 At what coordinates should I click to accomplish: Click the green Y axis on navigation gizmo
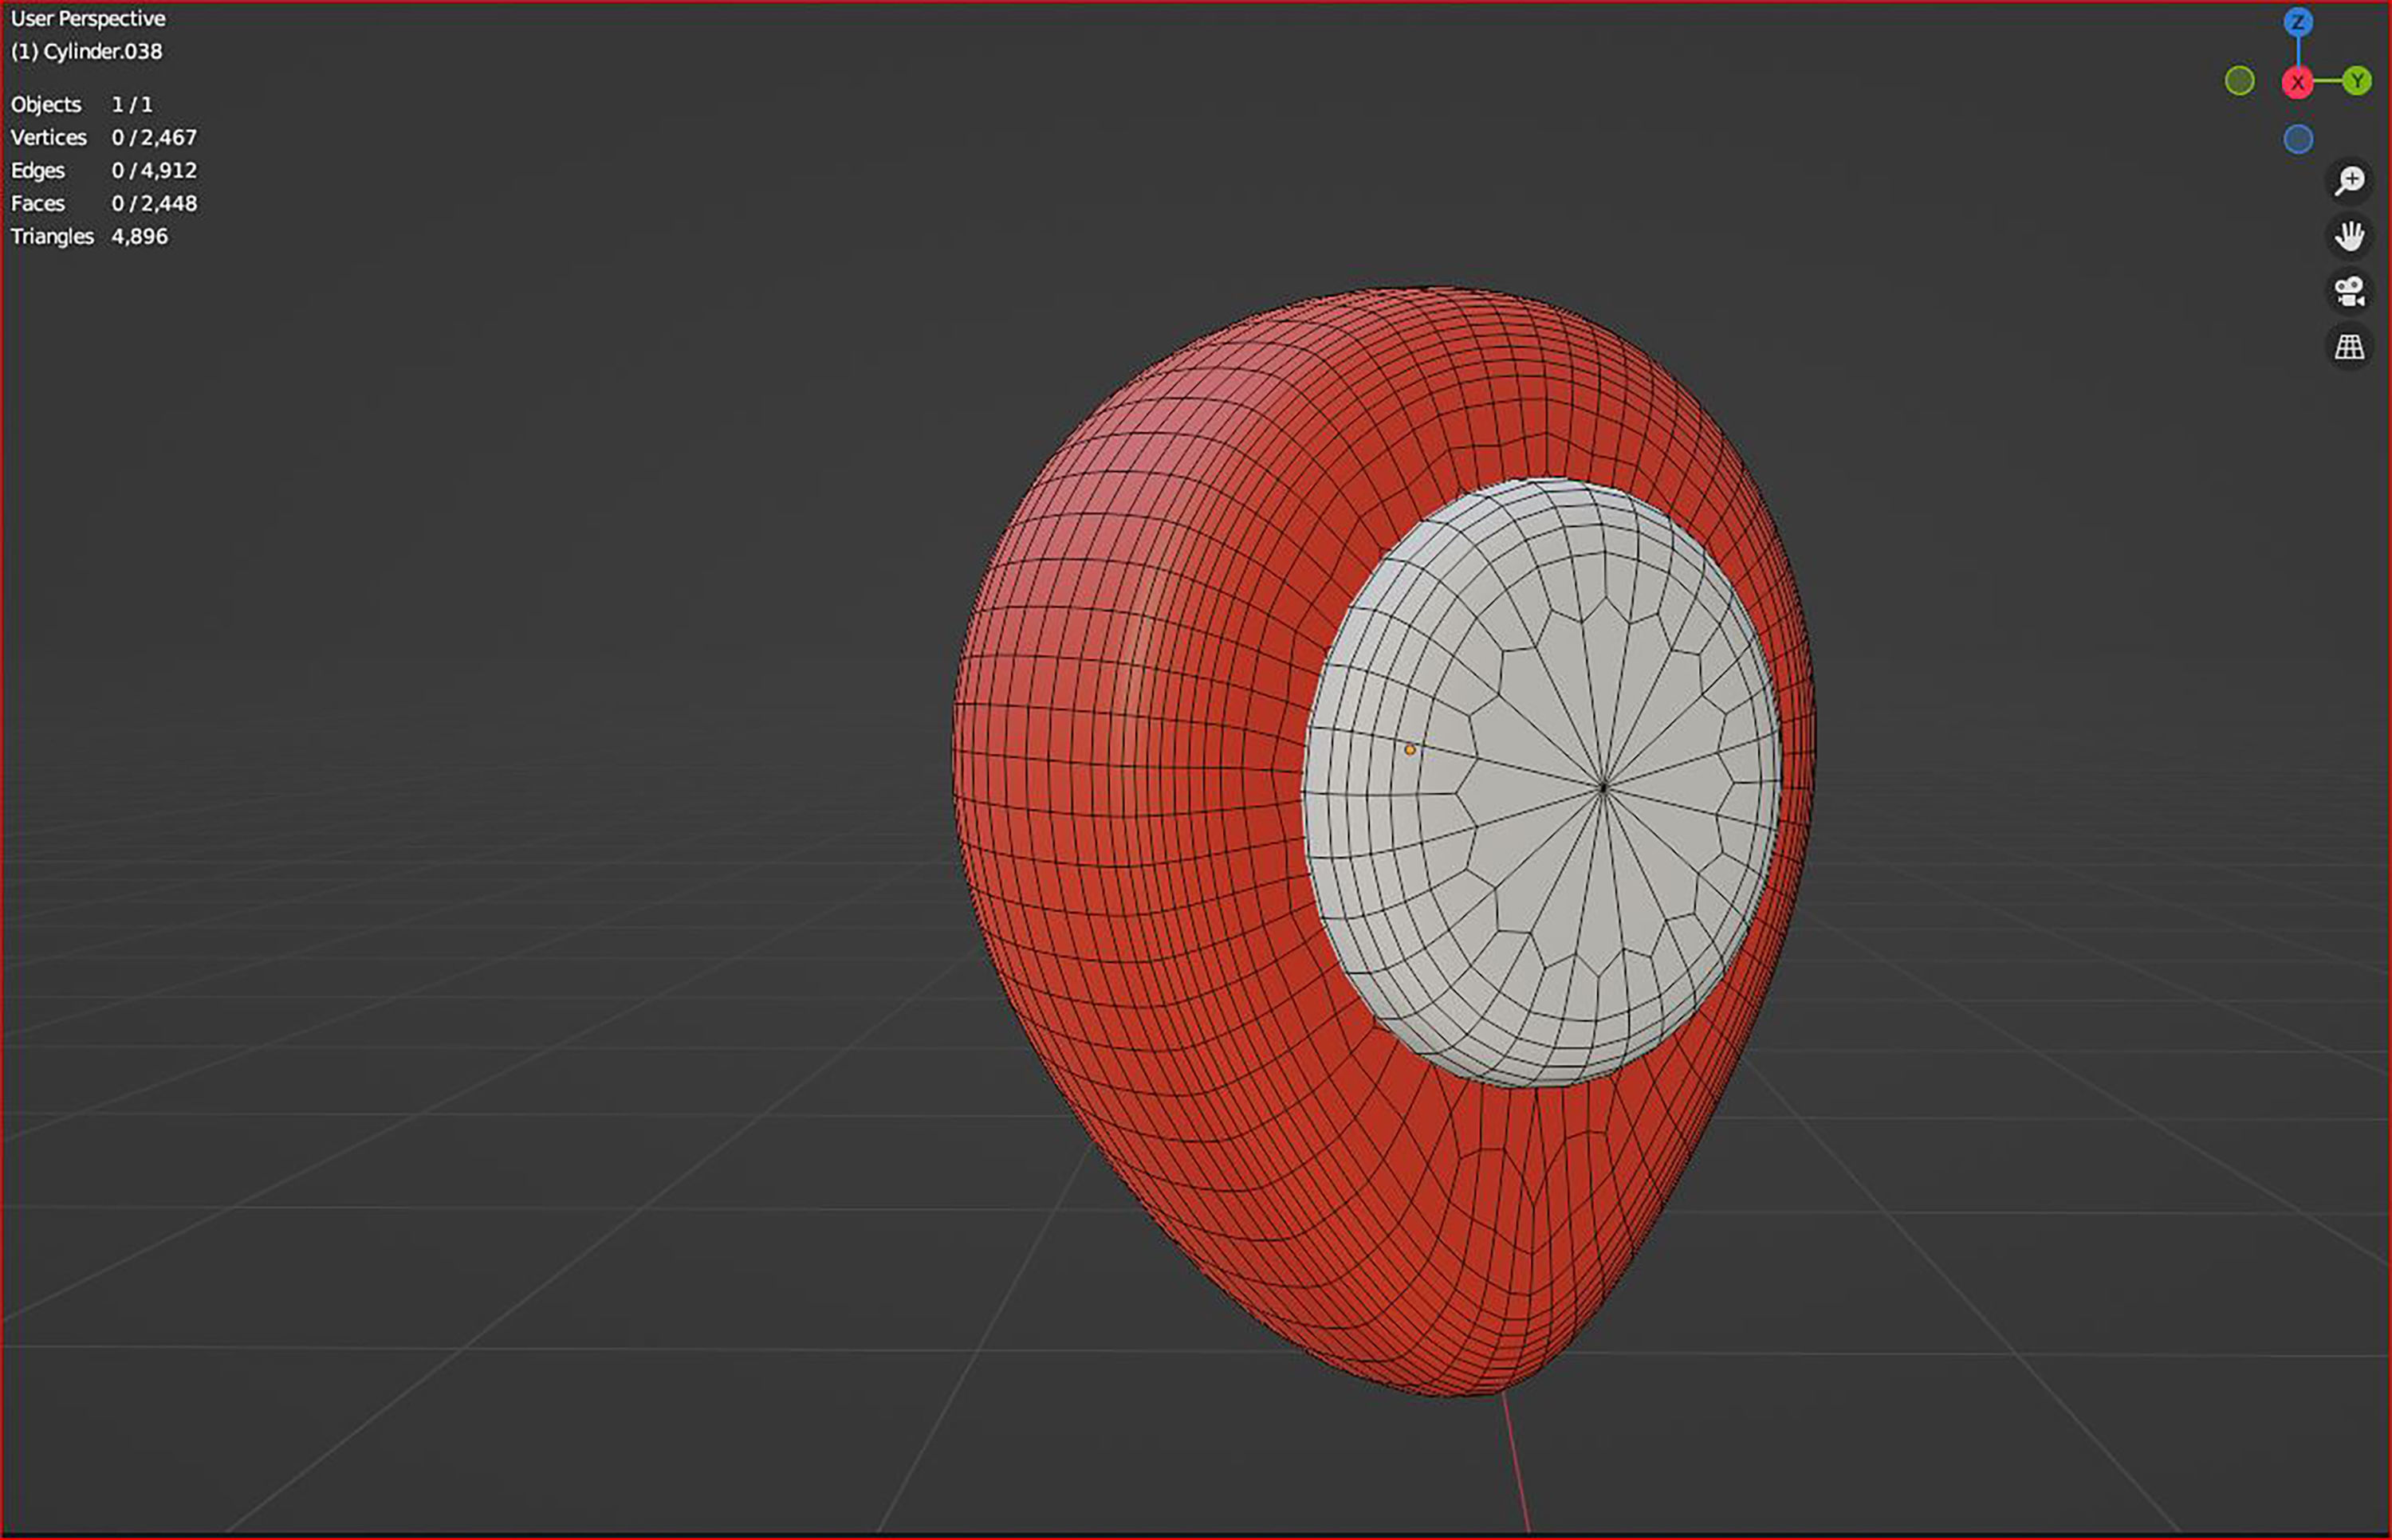tap(2358, 83)
